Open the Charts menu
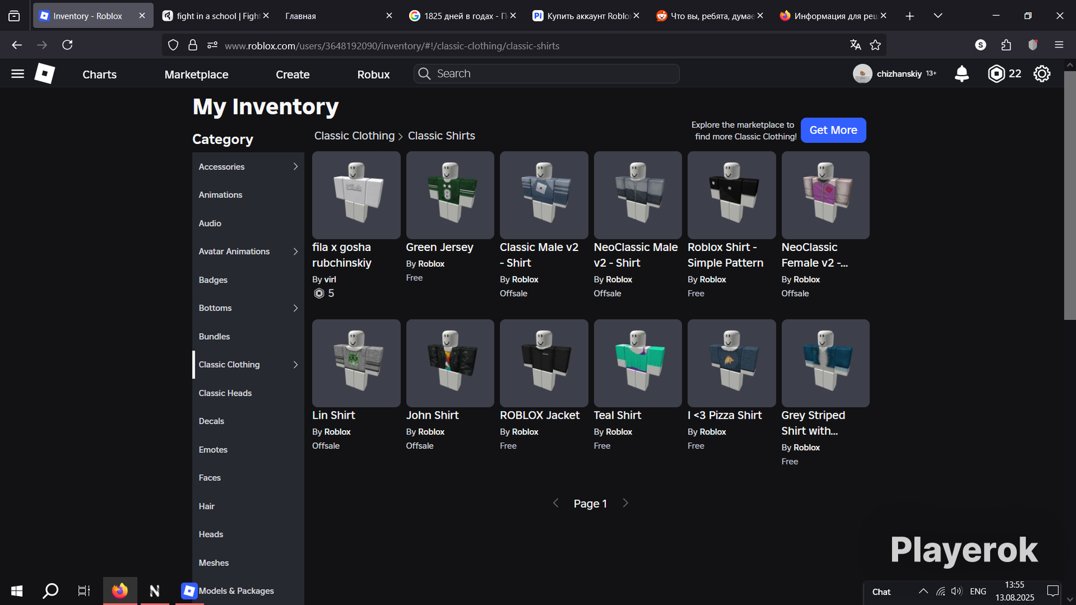 [x=100, y=74]
